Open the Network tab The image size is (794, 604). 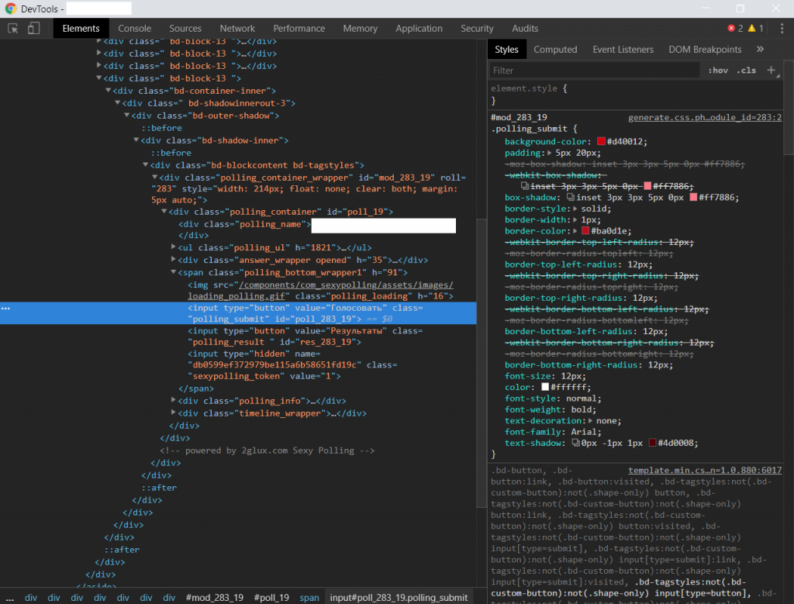click(x=237, y=29)
